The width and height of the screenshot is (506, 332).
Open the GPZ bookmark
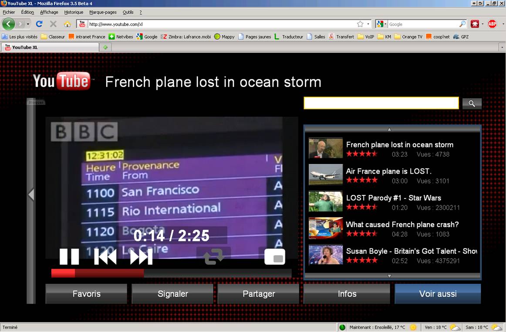[461, 37]
